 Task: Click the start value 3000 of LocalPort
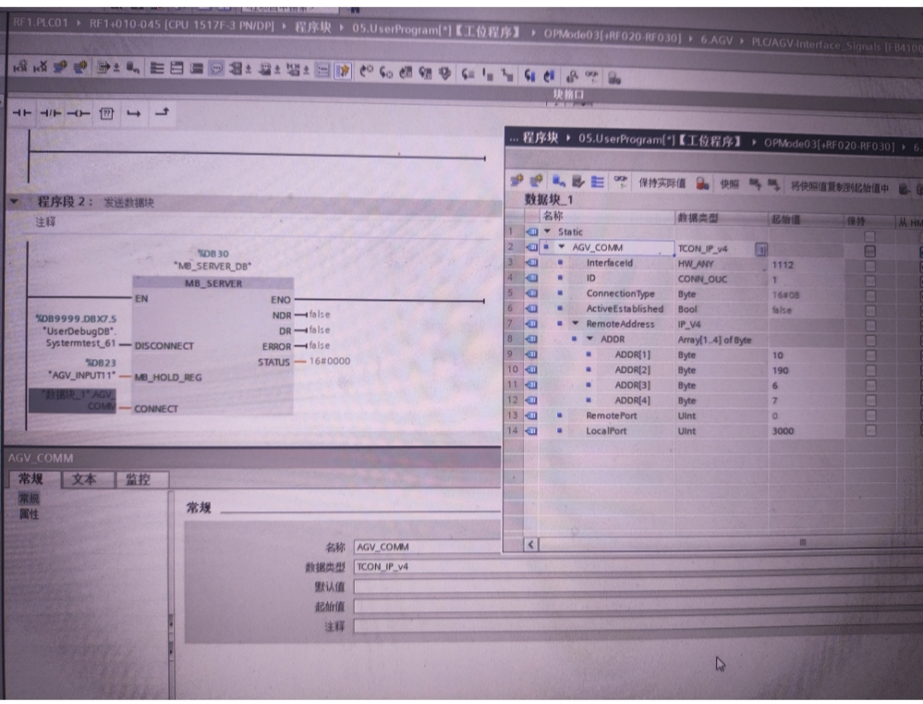pos(783,431)
